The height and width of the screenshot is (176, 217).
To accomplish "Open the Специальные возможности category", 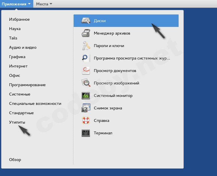I will [35, 103].
